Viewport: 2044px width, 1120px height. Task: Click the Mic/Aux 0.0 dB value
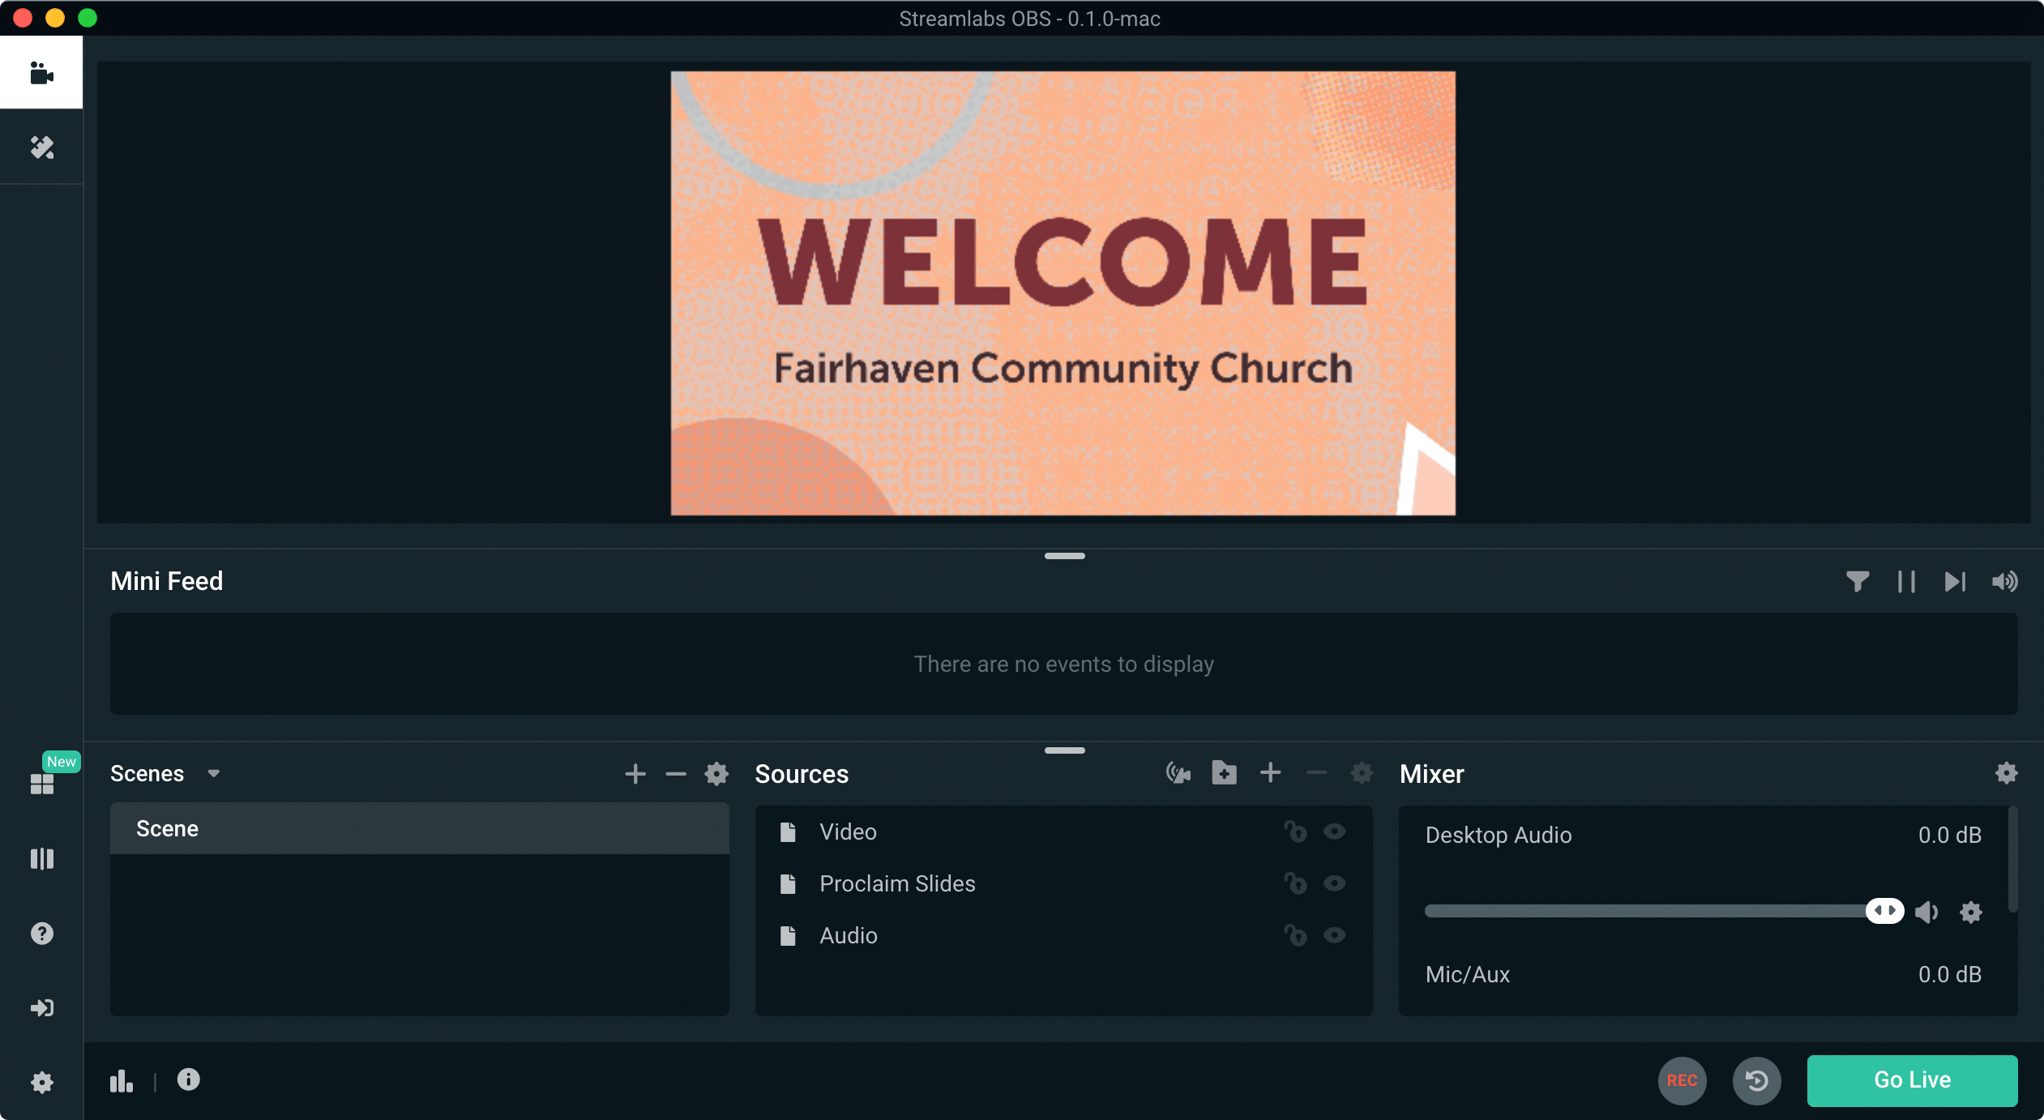(1949, 974)
